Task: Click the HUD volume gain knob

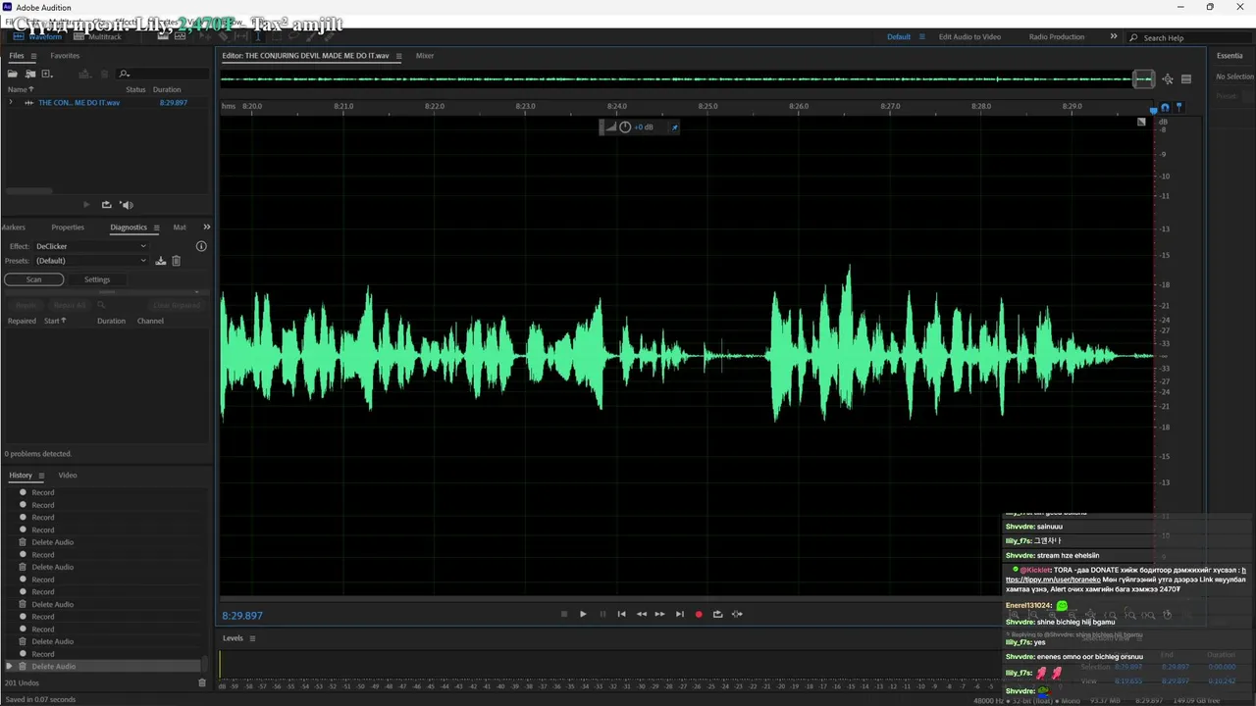Action: click(x=625, y=127)
